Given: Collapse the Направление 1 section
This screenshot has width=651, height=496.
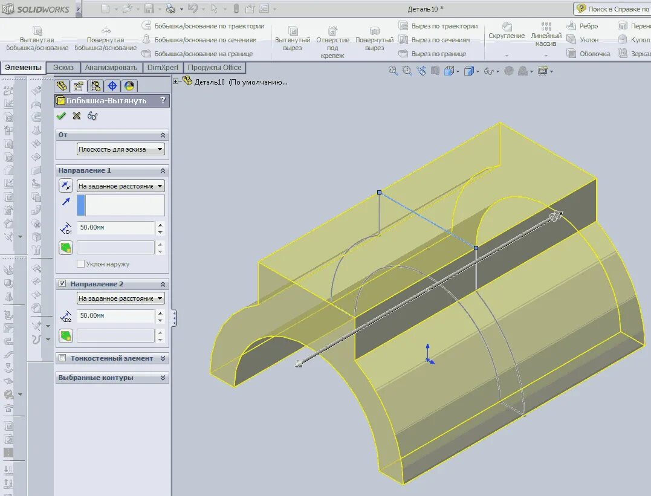Looking at the screenshot, I should pyautogui.click(x=163, y=170).
